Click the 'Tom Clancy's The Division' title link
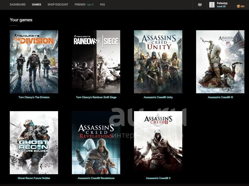 pyautogui.click(x=34, y=97)
